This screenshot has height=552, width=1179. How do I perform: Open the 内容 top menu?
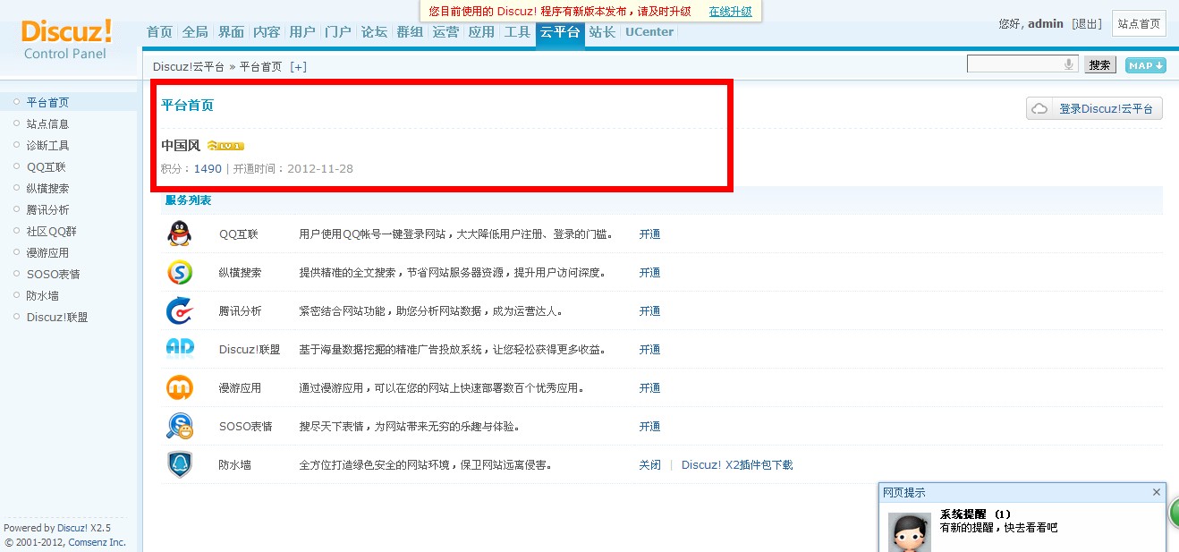pos(267,32)
